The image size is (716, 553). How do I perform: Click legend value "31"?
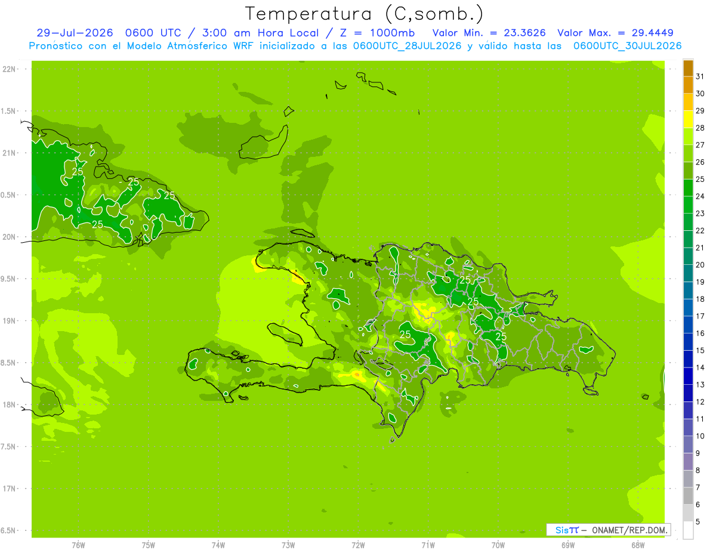pos(700,76)
